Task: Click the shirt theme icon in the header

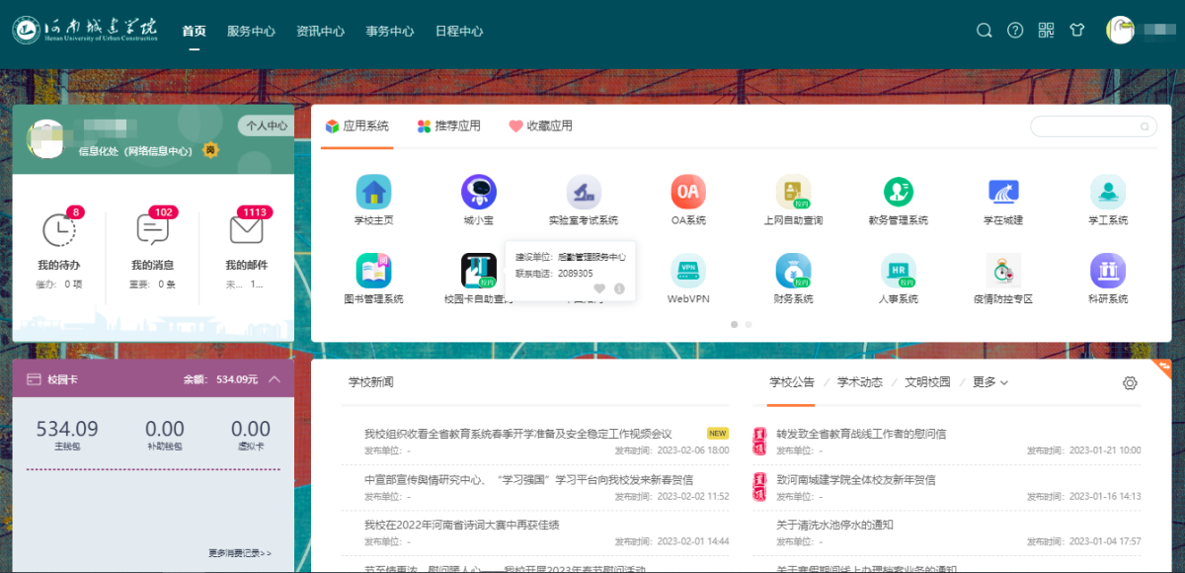Action: (1077, 31)
